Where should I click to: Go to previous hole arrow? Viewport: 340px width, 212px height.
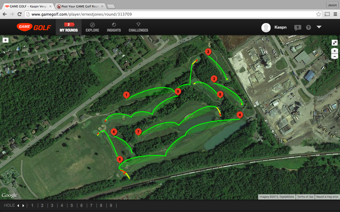click(18, 206)
